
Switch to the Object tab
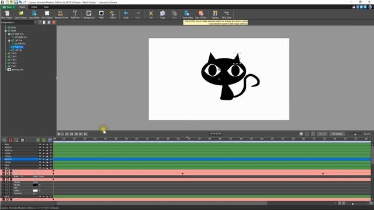tap(34, 7)
